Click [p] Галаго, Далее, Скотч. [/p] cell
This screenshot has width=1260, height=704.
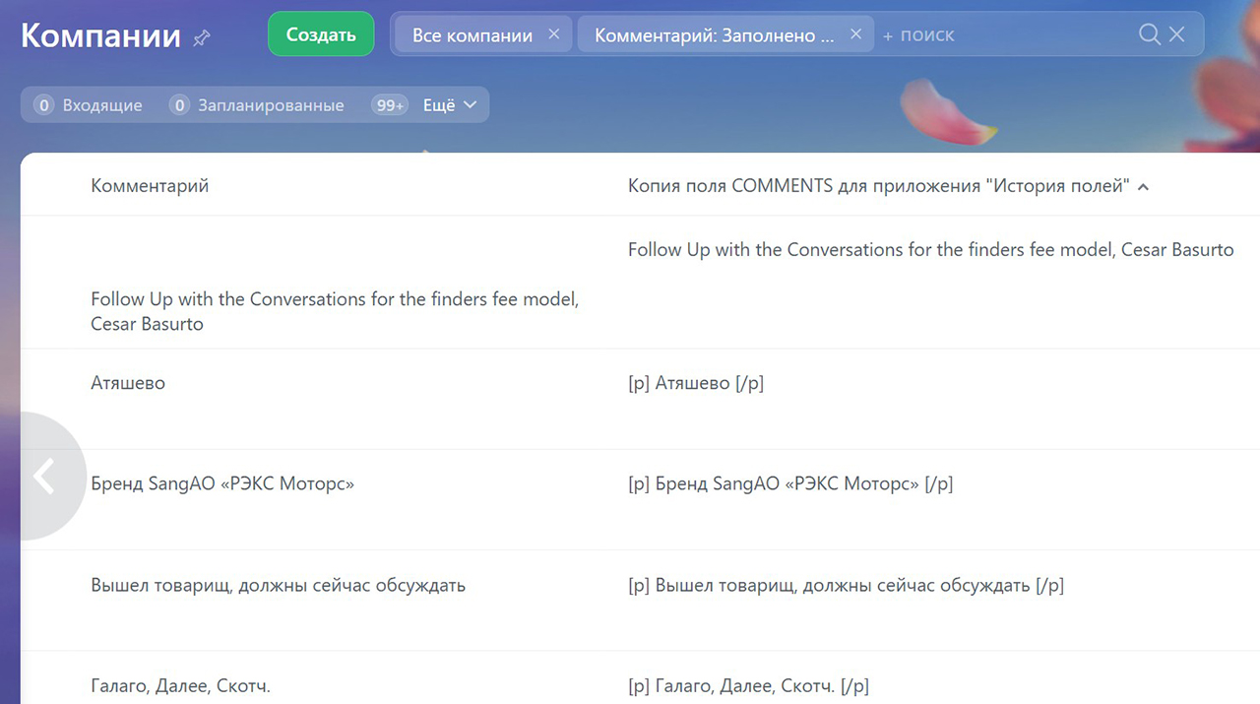(748, 685)
